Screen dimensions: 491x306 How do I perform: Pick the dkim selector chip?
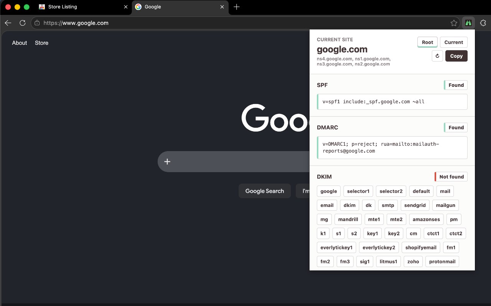click(349, 205)
